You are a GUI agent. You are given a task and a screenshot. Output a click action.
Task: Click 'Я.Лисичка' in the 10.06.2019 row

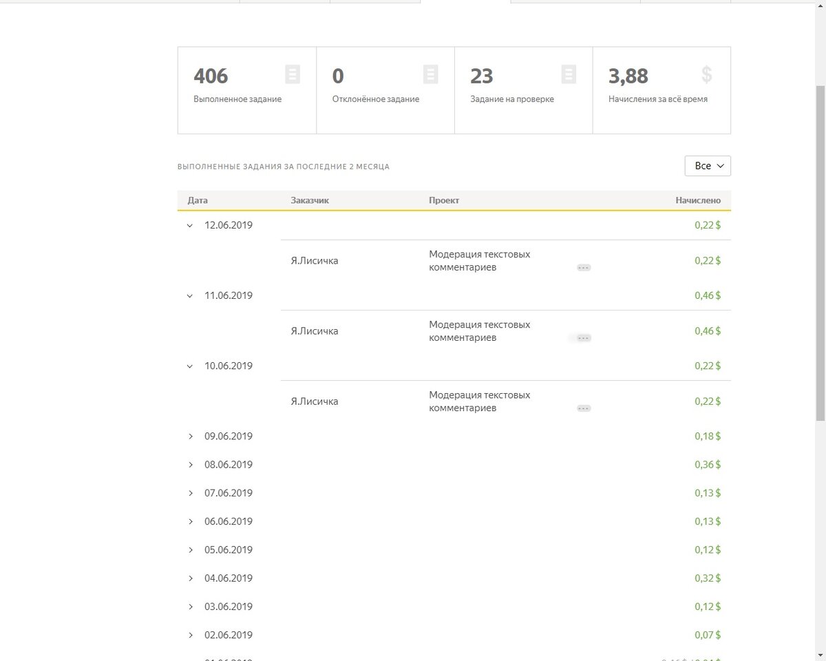click(315, 401)
